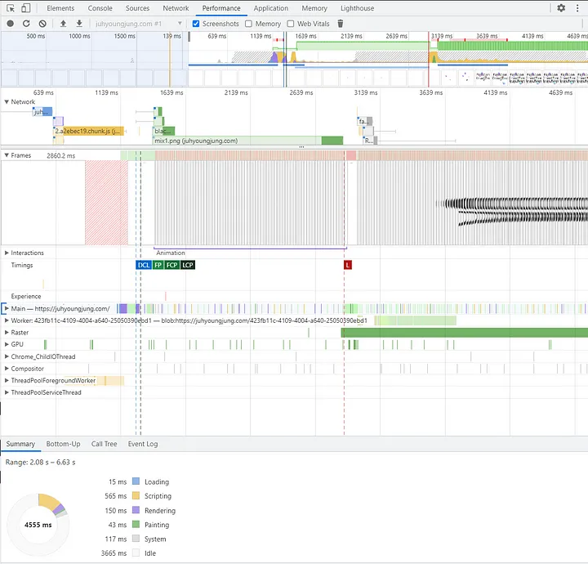Viewport: 588px width, 564px height.
Task: Click the DCL timing marker
Action: (x=143, y=265)
